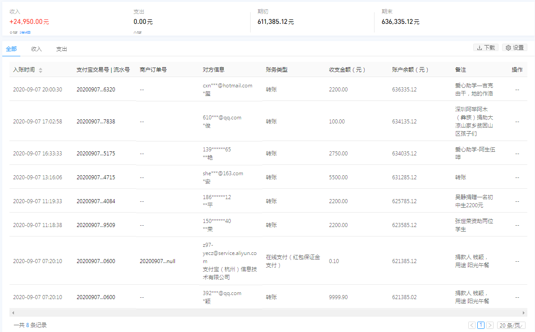
Task: Open the 设置 settings button
Action: [515, 48]
